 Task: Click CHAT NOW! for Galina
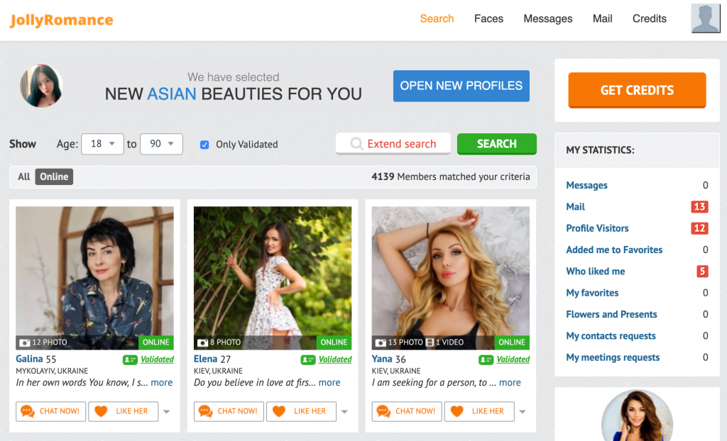coord(51,411)
